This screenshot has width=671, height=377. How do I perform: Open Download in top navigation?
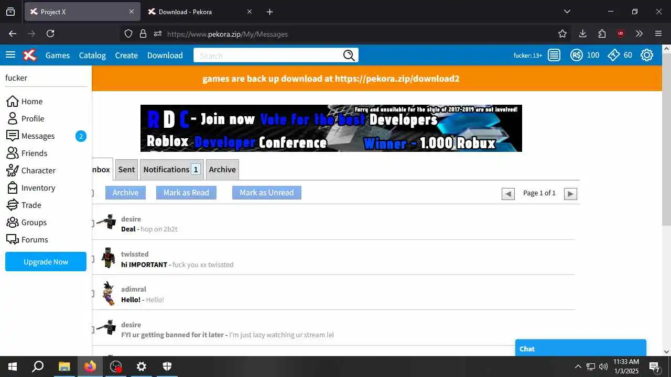(165, 56)
